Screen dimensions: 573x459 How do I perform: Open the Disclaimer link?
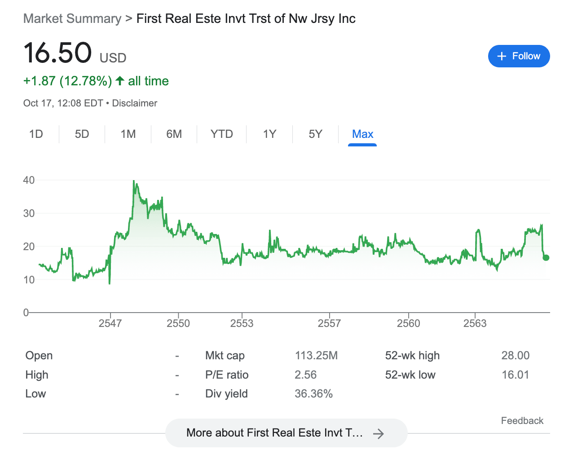[x=135, y=103]
